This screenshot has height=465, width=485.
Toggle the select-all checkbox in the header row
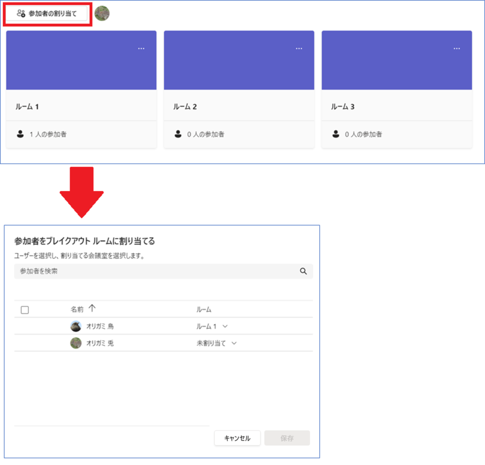25,310
